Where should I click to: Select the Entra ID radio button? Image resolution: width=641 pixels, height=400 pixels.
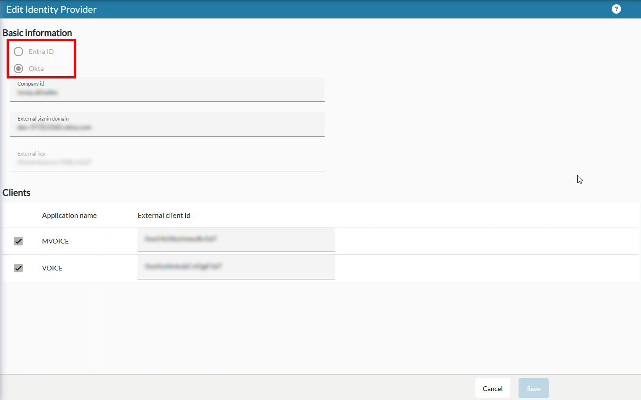(18, 52)
